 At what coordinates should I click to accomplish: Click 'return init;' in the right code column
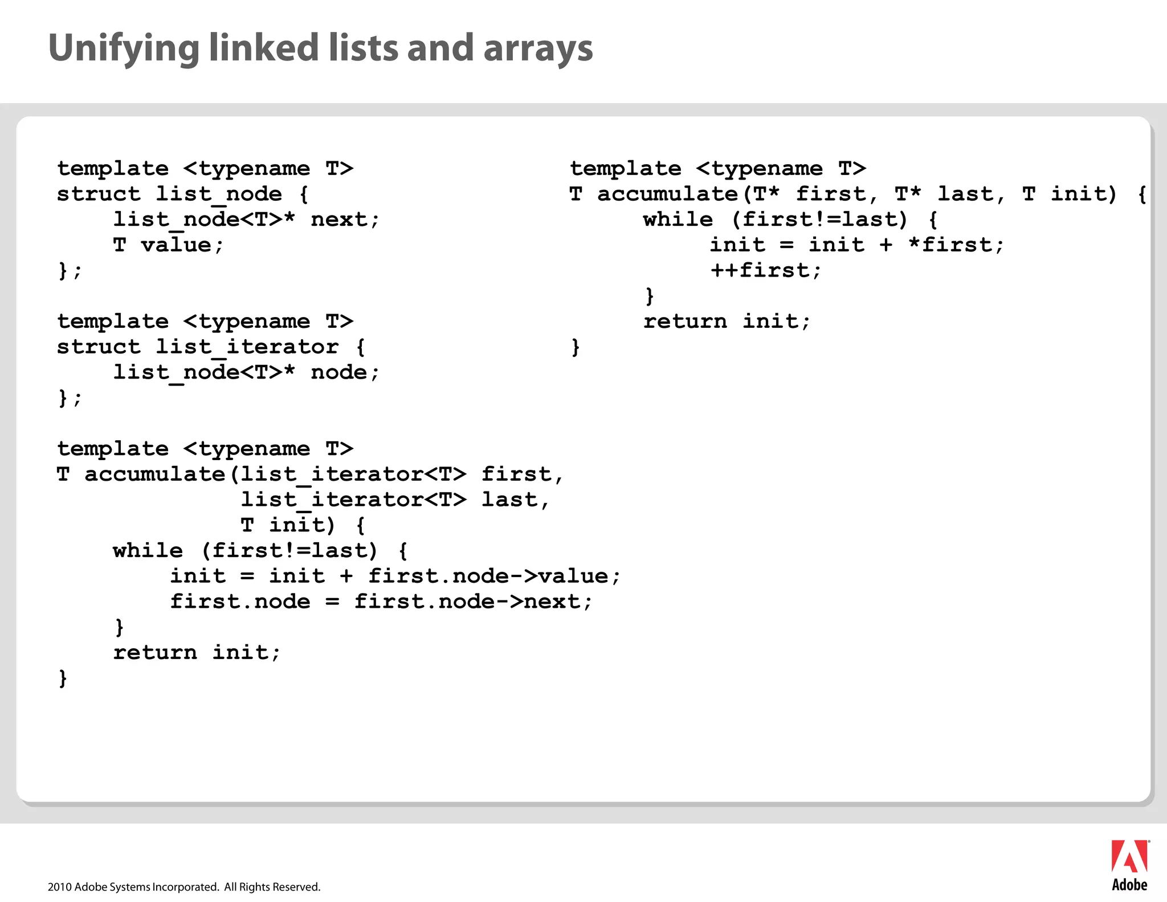point(727,322)
